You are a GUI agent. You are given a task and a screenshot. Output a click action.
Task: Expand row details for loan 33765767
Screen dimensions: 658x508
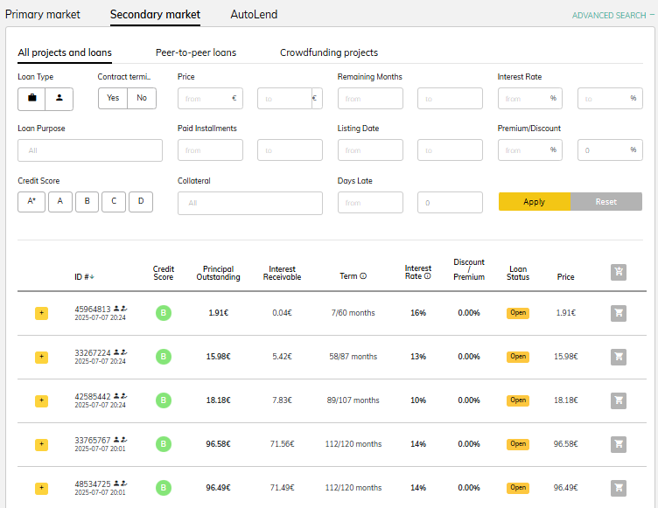tap(41, 444)
